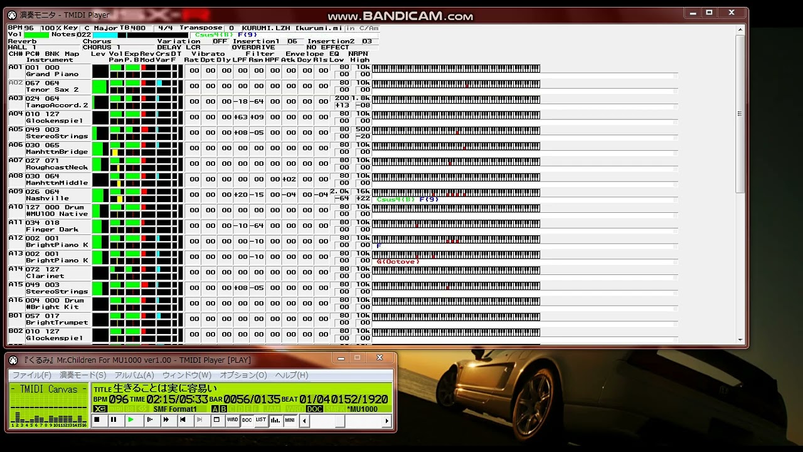Click the monitor window scrollbar down arrow
The image size is (803, 452).
pyautogui.click(x=740, y=340)
